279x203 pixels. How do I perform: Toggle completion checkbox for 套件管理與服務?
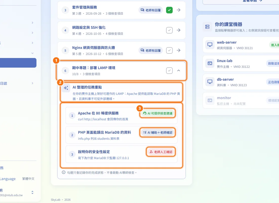(x=169, y=10)
